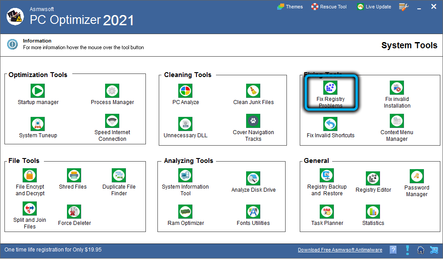Click the help question mark icon
Screen dimensions: 443x259
[393, 250]
